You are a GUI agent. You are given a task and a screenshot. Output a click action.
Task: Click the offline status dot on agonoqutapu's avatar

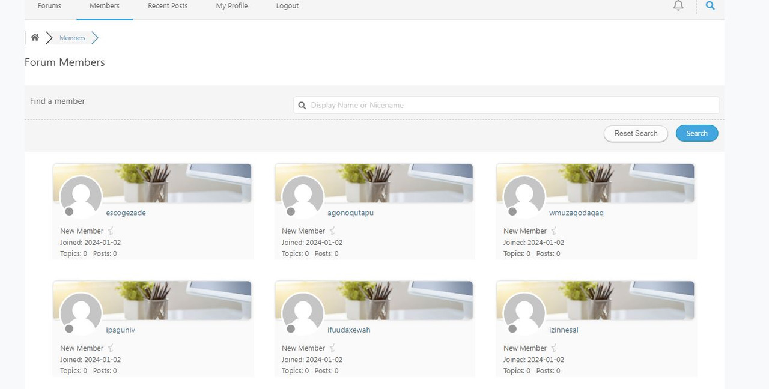pos(291,211)
